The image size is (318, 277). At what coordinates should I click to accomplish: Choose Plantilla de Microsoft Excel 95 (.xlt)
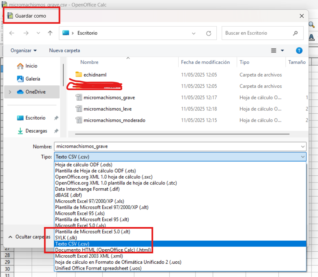coord(180,220)
